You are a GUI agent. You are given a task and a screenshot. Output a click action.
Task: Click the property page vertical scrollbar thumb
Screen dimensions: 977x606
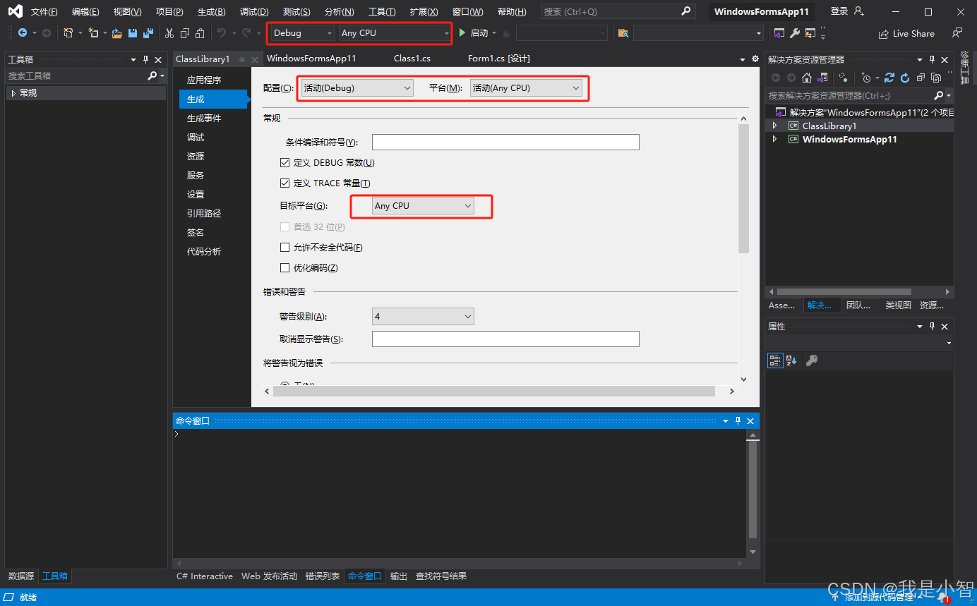click(x=743, y=190)
